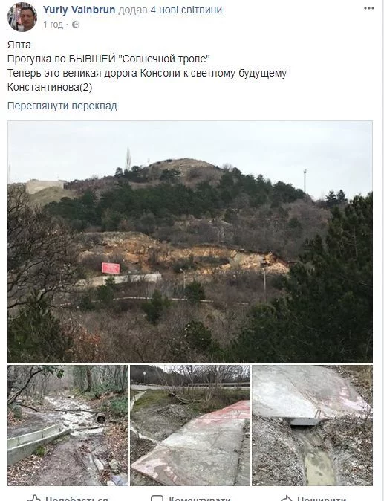The width and height of the screenshot is (384, 501).
Task: Click the 'Коментувати' comment button label
Action: pyautogui.click(x=200, y=498)
